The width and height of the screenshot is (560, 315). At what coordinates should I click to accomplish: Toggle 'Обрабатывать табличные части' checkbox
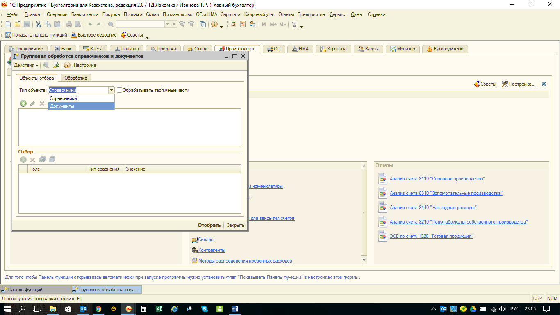coord(120,90)
